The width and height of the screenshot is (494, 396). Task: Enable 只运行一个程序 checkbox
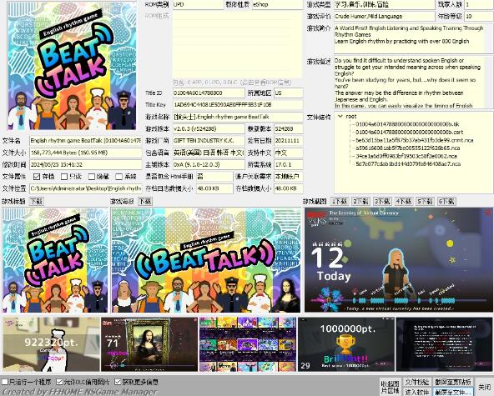pyautogui.click(x=5, y=382)
